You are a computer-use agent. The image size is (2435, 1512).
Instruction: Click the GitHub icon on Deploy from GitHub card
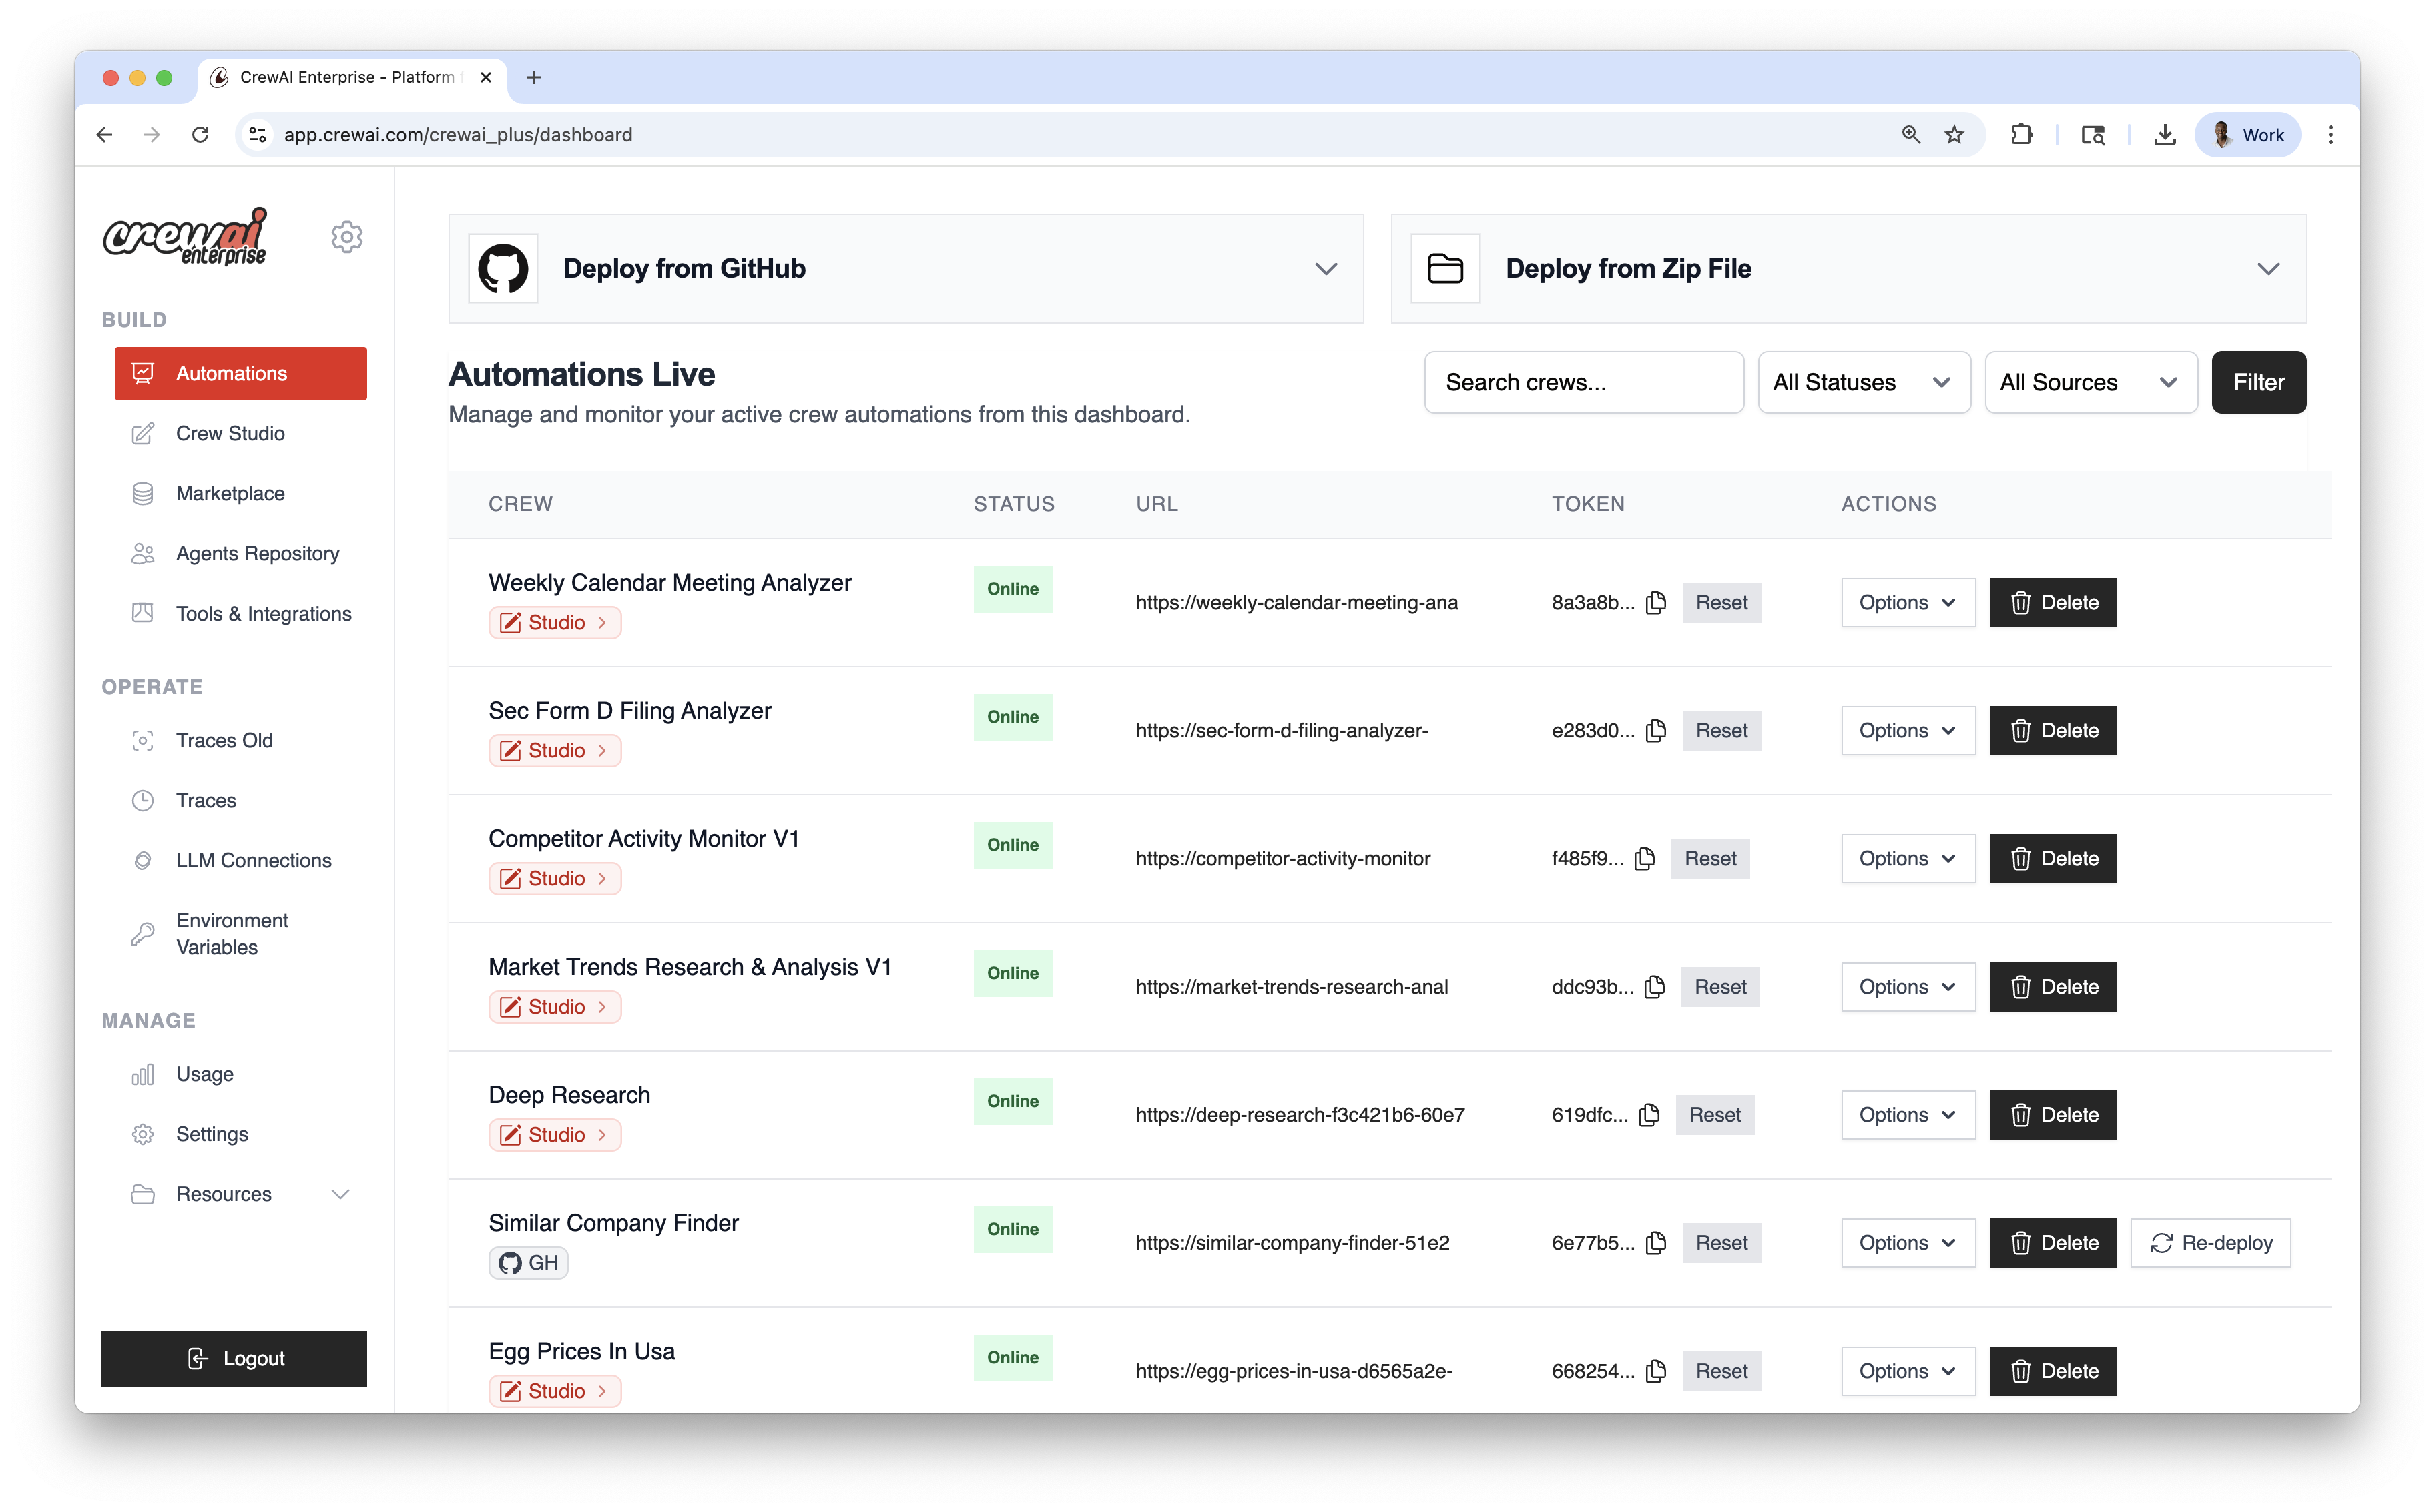503,268
